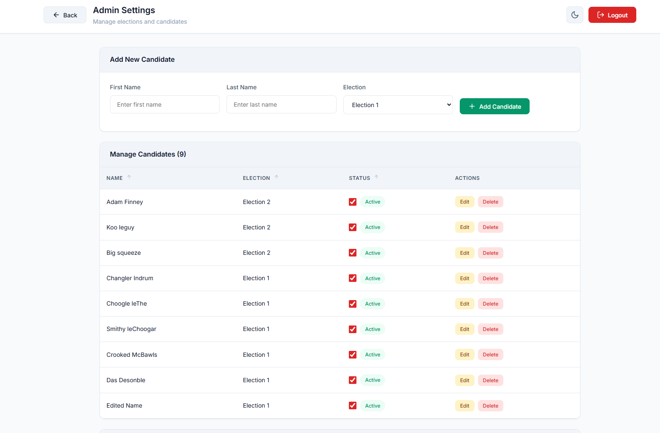Click into the last name input field
Image resolution: width=660 pixels, height=433 pixels.
pos(281,105)
